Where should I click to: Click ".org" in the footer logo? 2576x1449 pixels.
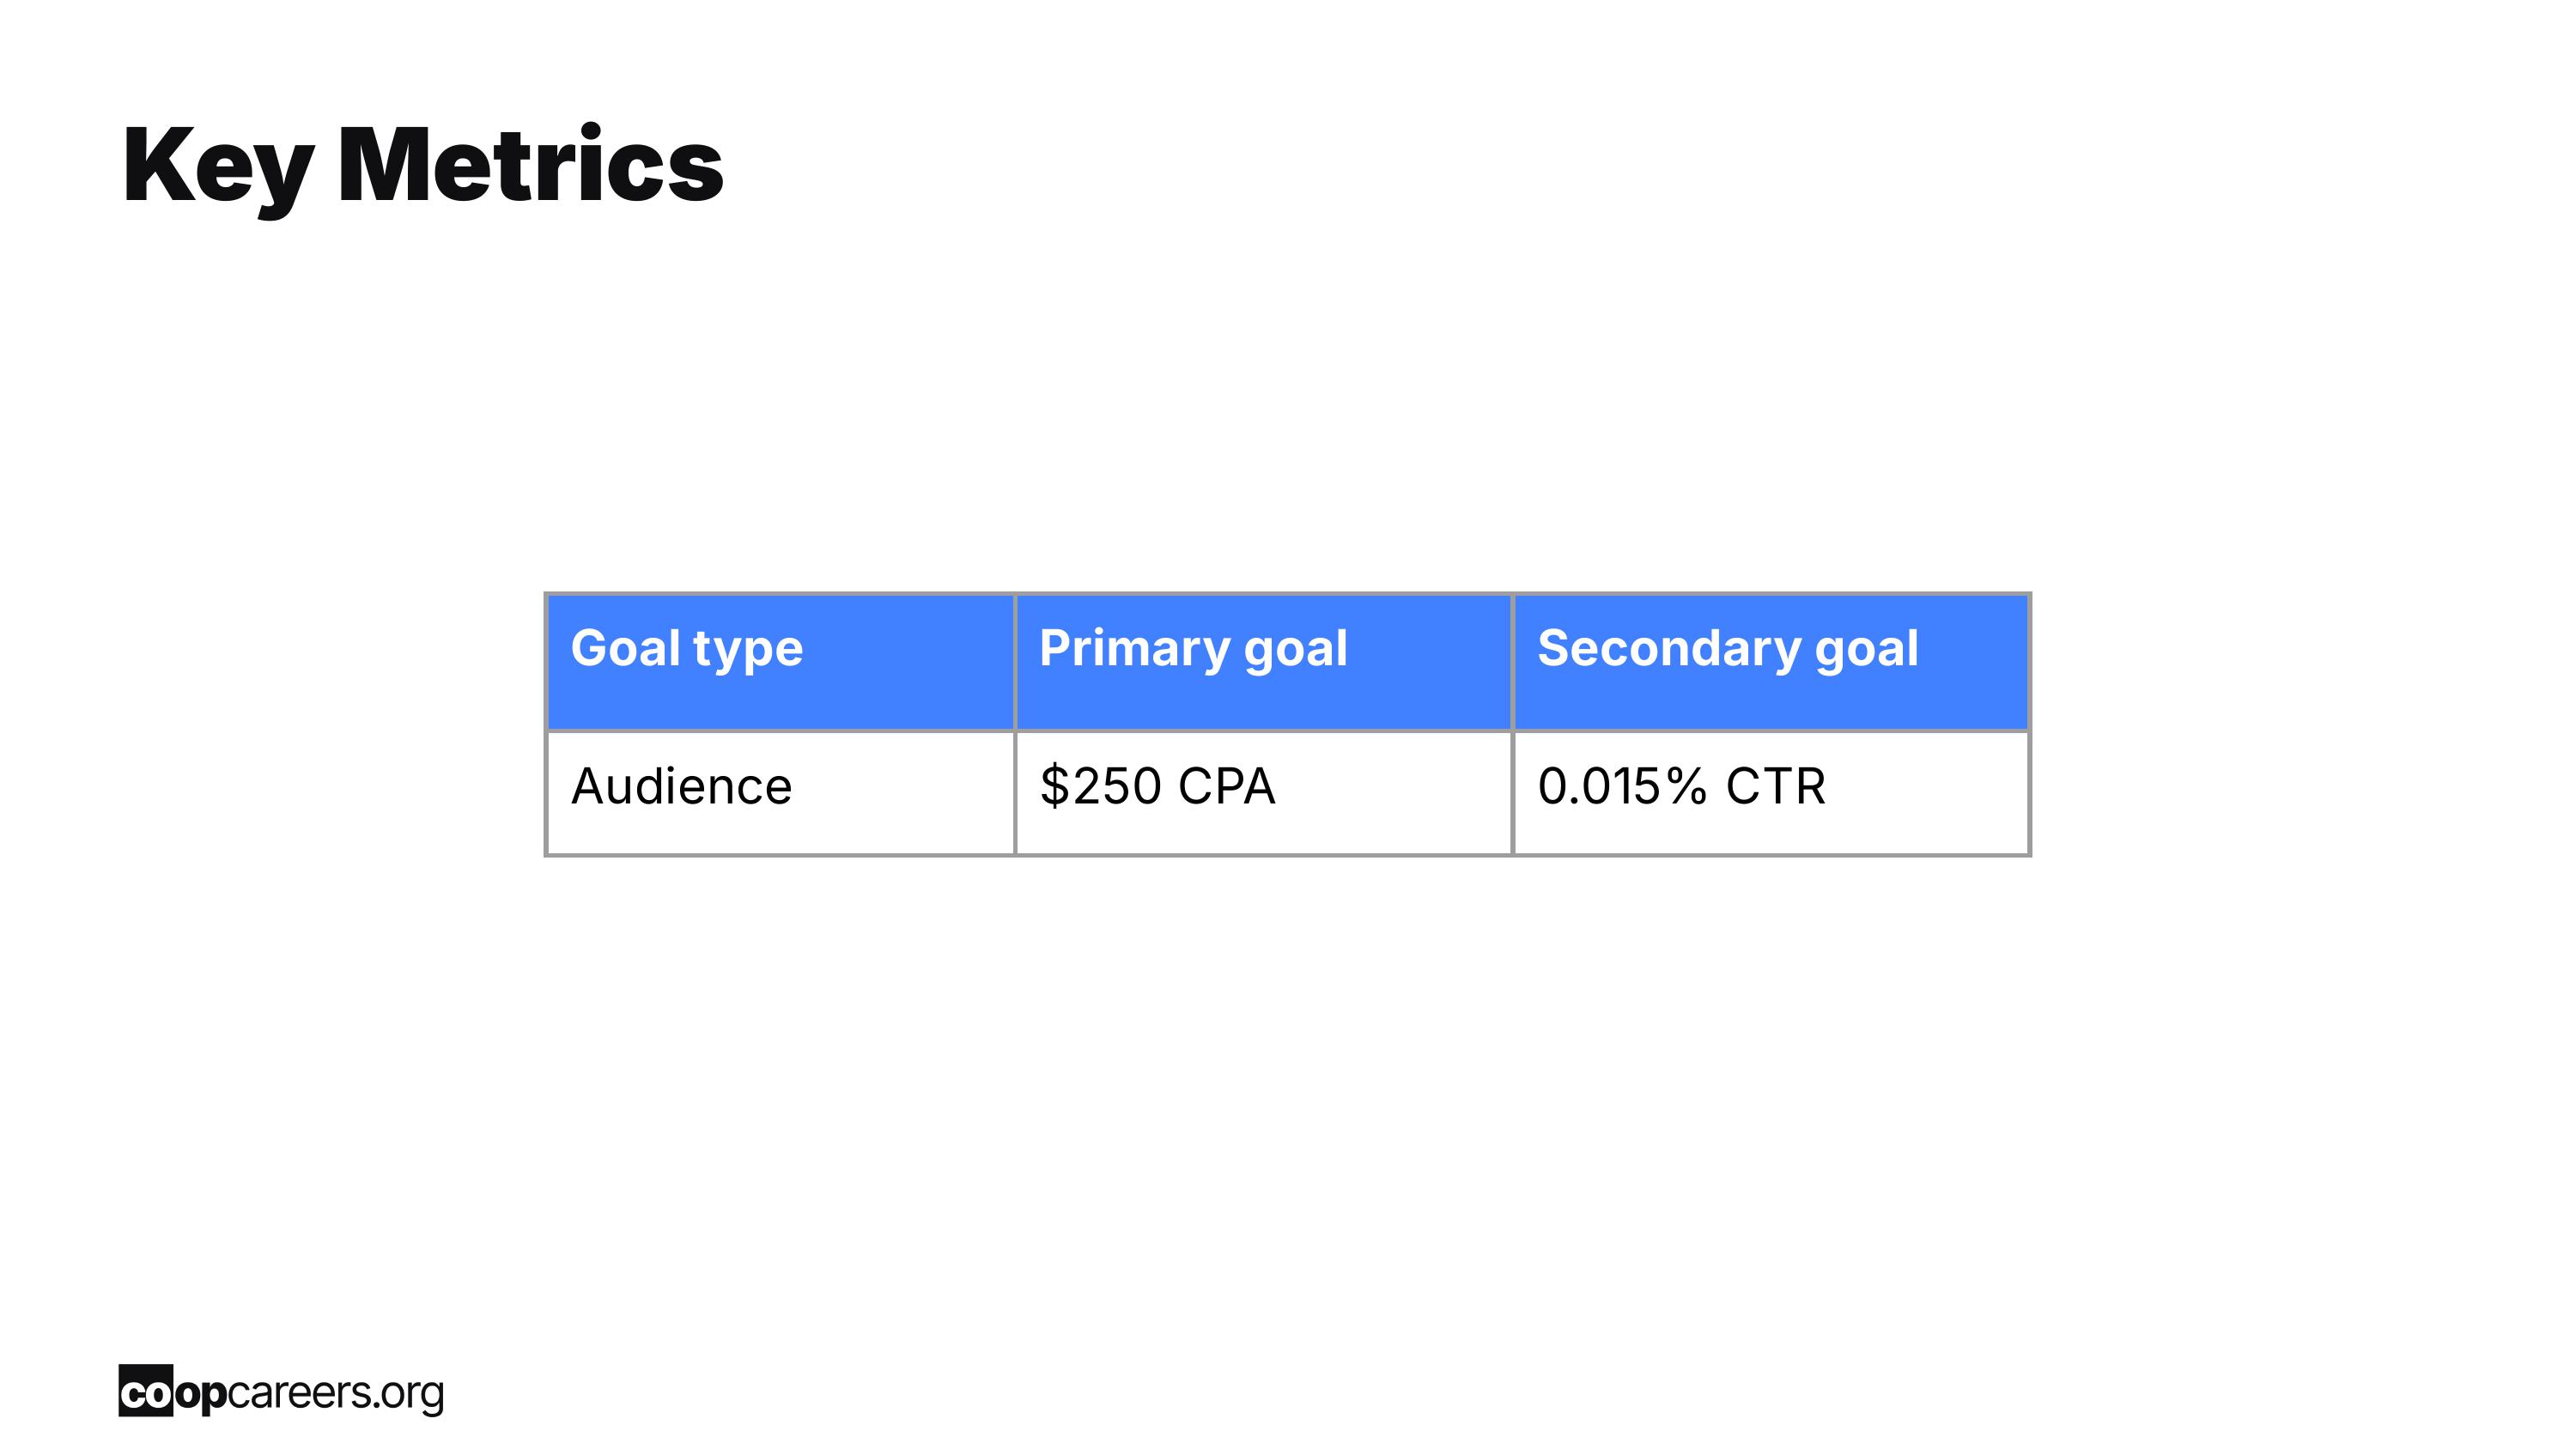(407, 1394)
